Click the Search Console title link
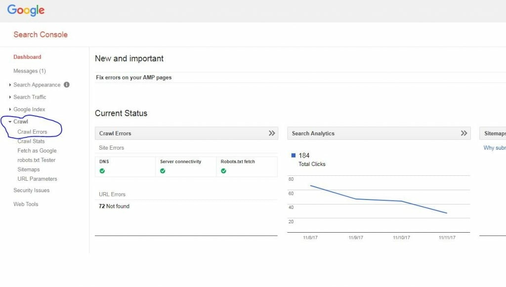Viewport: 506px width, 287px height. pyautogui.click(x=41, y=35)
